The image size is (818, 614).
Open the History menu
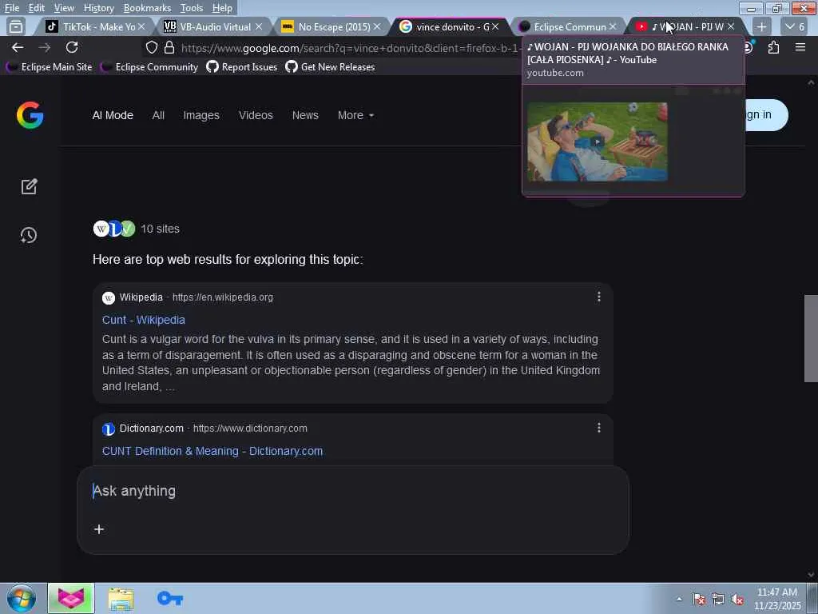[x=98, y=8]
